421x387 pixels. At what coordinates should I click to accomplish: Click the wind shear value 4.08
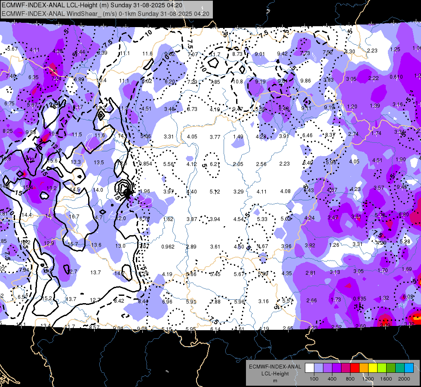pyautogui.click(x=286, y=191)
